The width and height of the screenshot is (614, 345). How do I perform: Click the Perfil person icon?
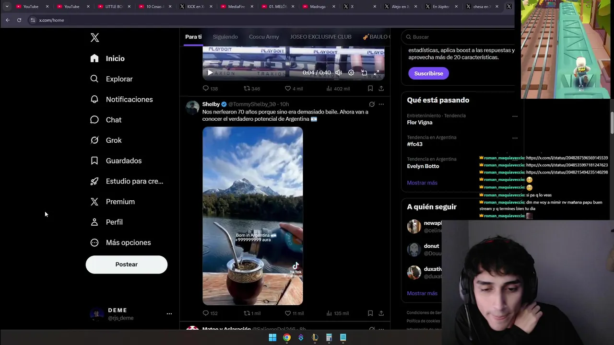coord(94,222)
